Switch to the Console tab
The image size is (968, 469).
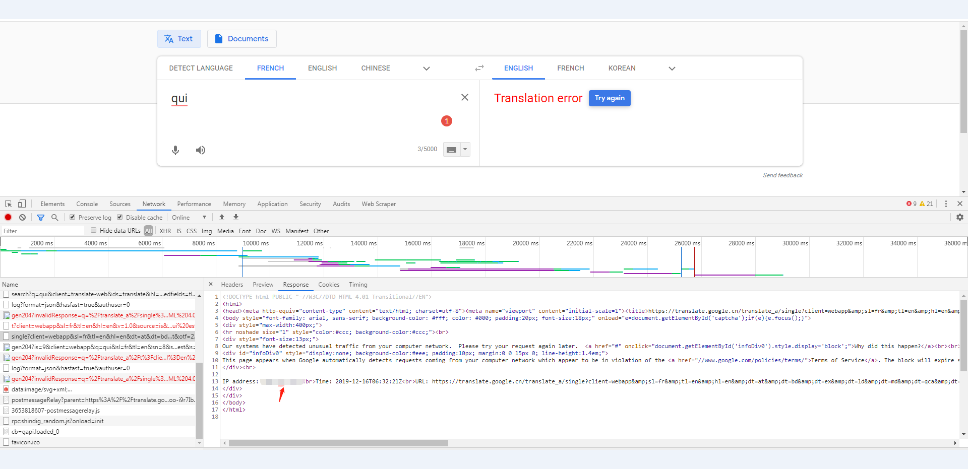[x=87, y=204]
